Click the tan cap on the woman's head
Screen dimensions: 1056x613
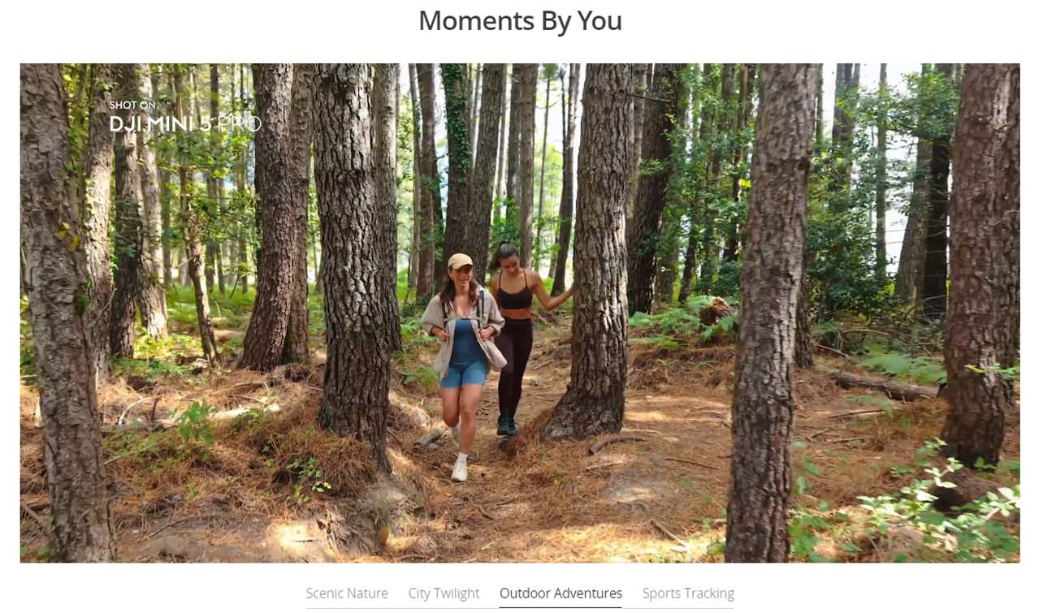tap(460, 261)
